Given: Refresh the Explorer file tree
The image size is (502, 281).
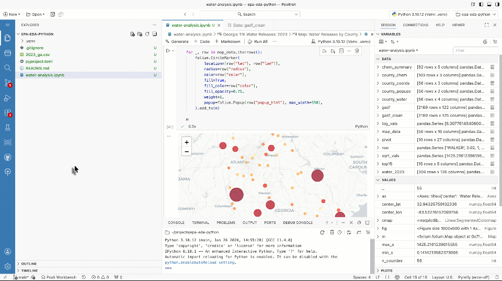Looking at the screenshot, I should [147, 34].
